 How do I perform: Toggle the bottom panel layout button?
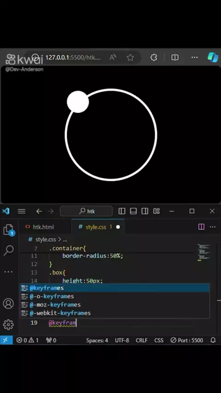tap(134, 211)
